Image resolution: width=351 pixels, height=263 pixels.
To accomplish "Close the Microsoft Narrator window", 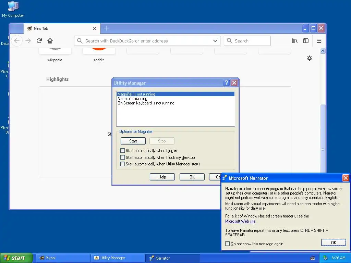I will (346, 178).
